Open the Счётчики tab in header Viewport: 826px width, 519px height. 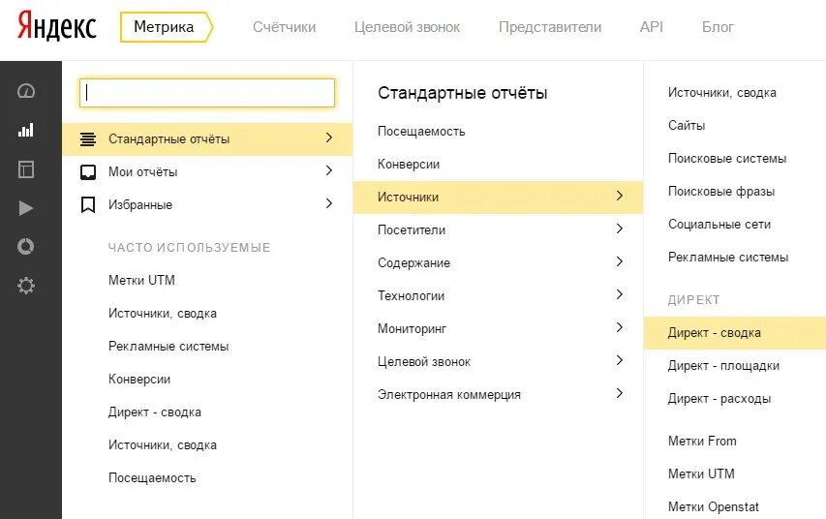pyautogui.click(x=285, y=27)
